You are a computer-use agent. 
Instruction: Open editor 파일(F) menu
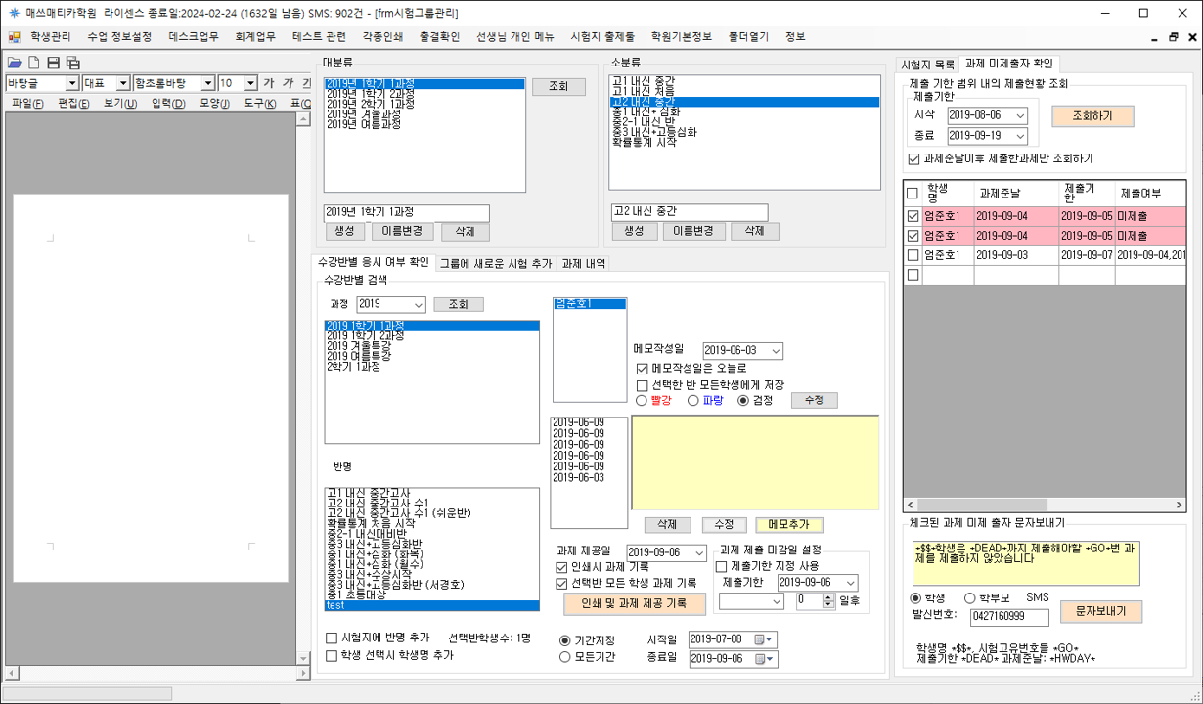point(27,104)
